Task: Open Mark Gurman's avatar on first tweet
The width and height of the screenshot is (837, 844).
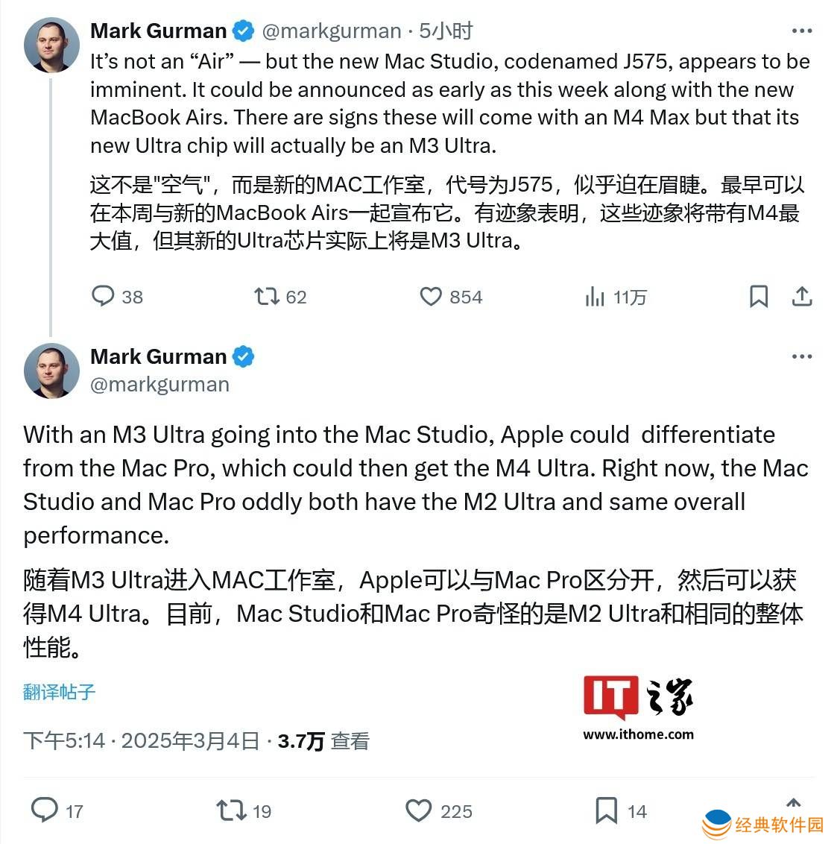Action: [x=51, y=45]
